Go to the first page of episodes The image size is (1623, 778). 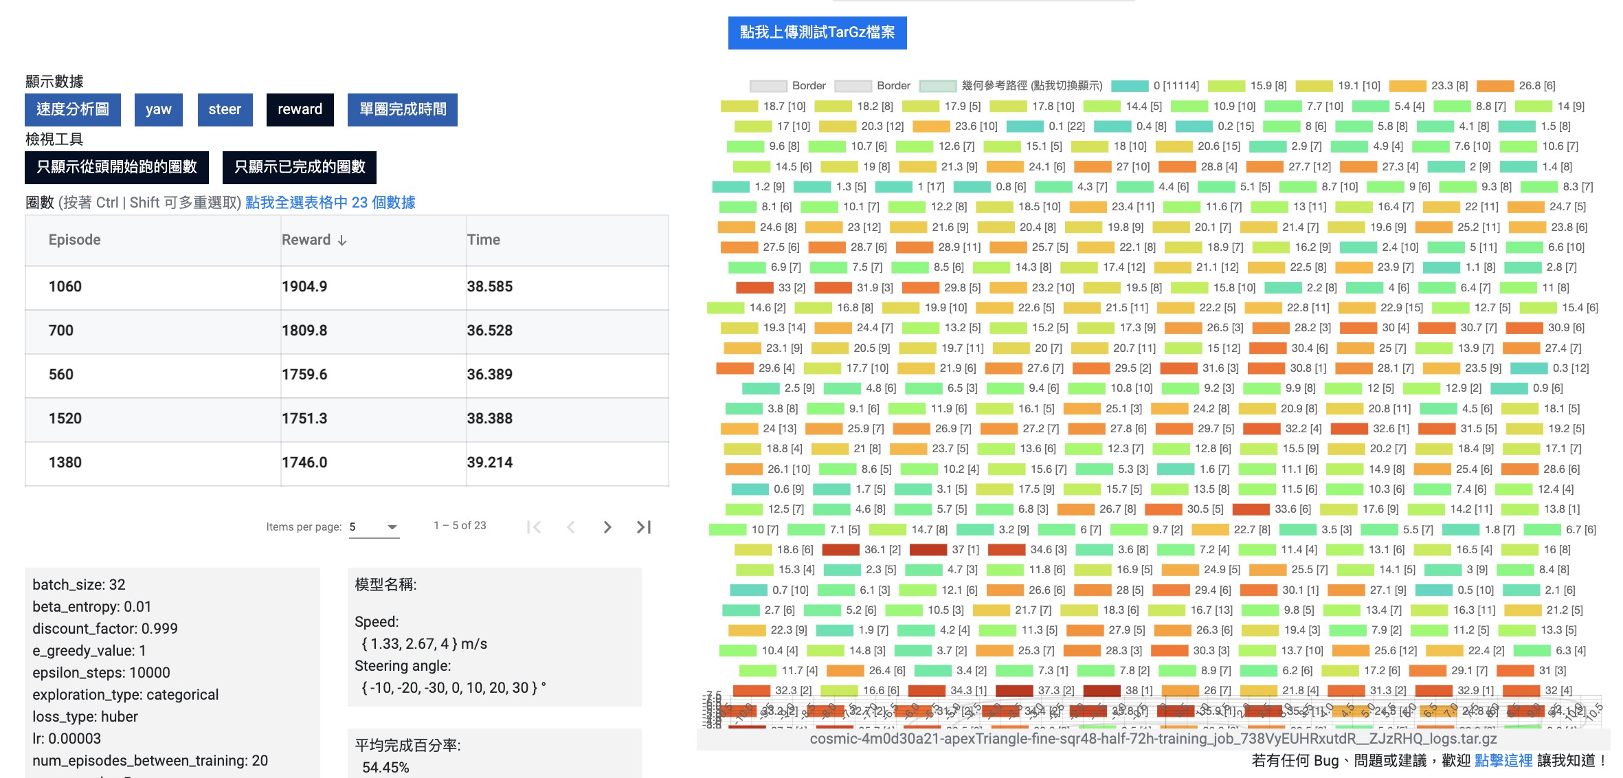(x=534, y=527)
